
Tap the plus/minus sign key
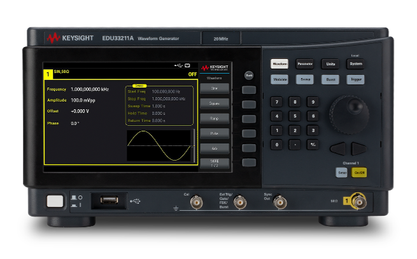(313, 145)
